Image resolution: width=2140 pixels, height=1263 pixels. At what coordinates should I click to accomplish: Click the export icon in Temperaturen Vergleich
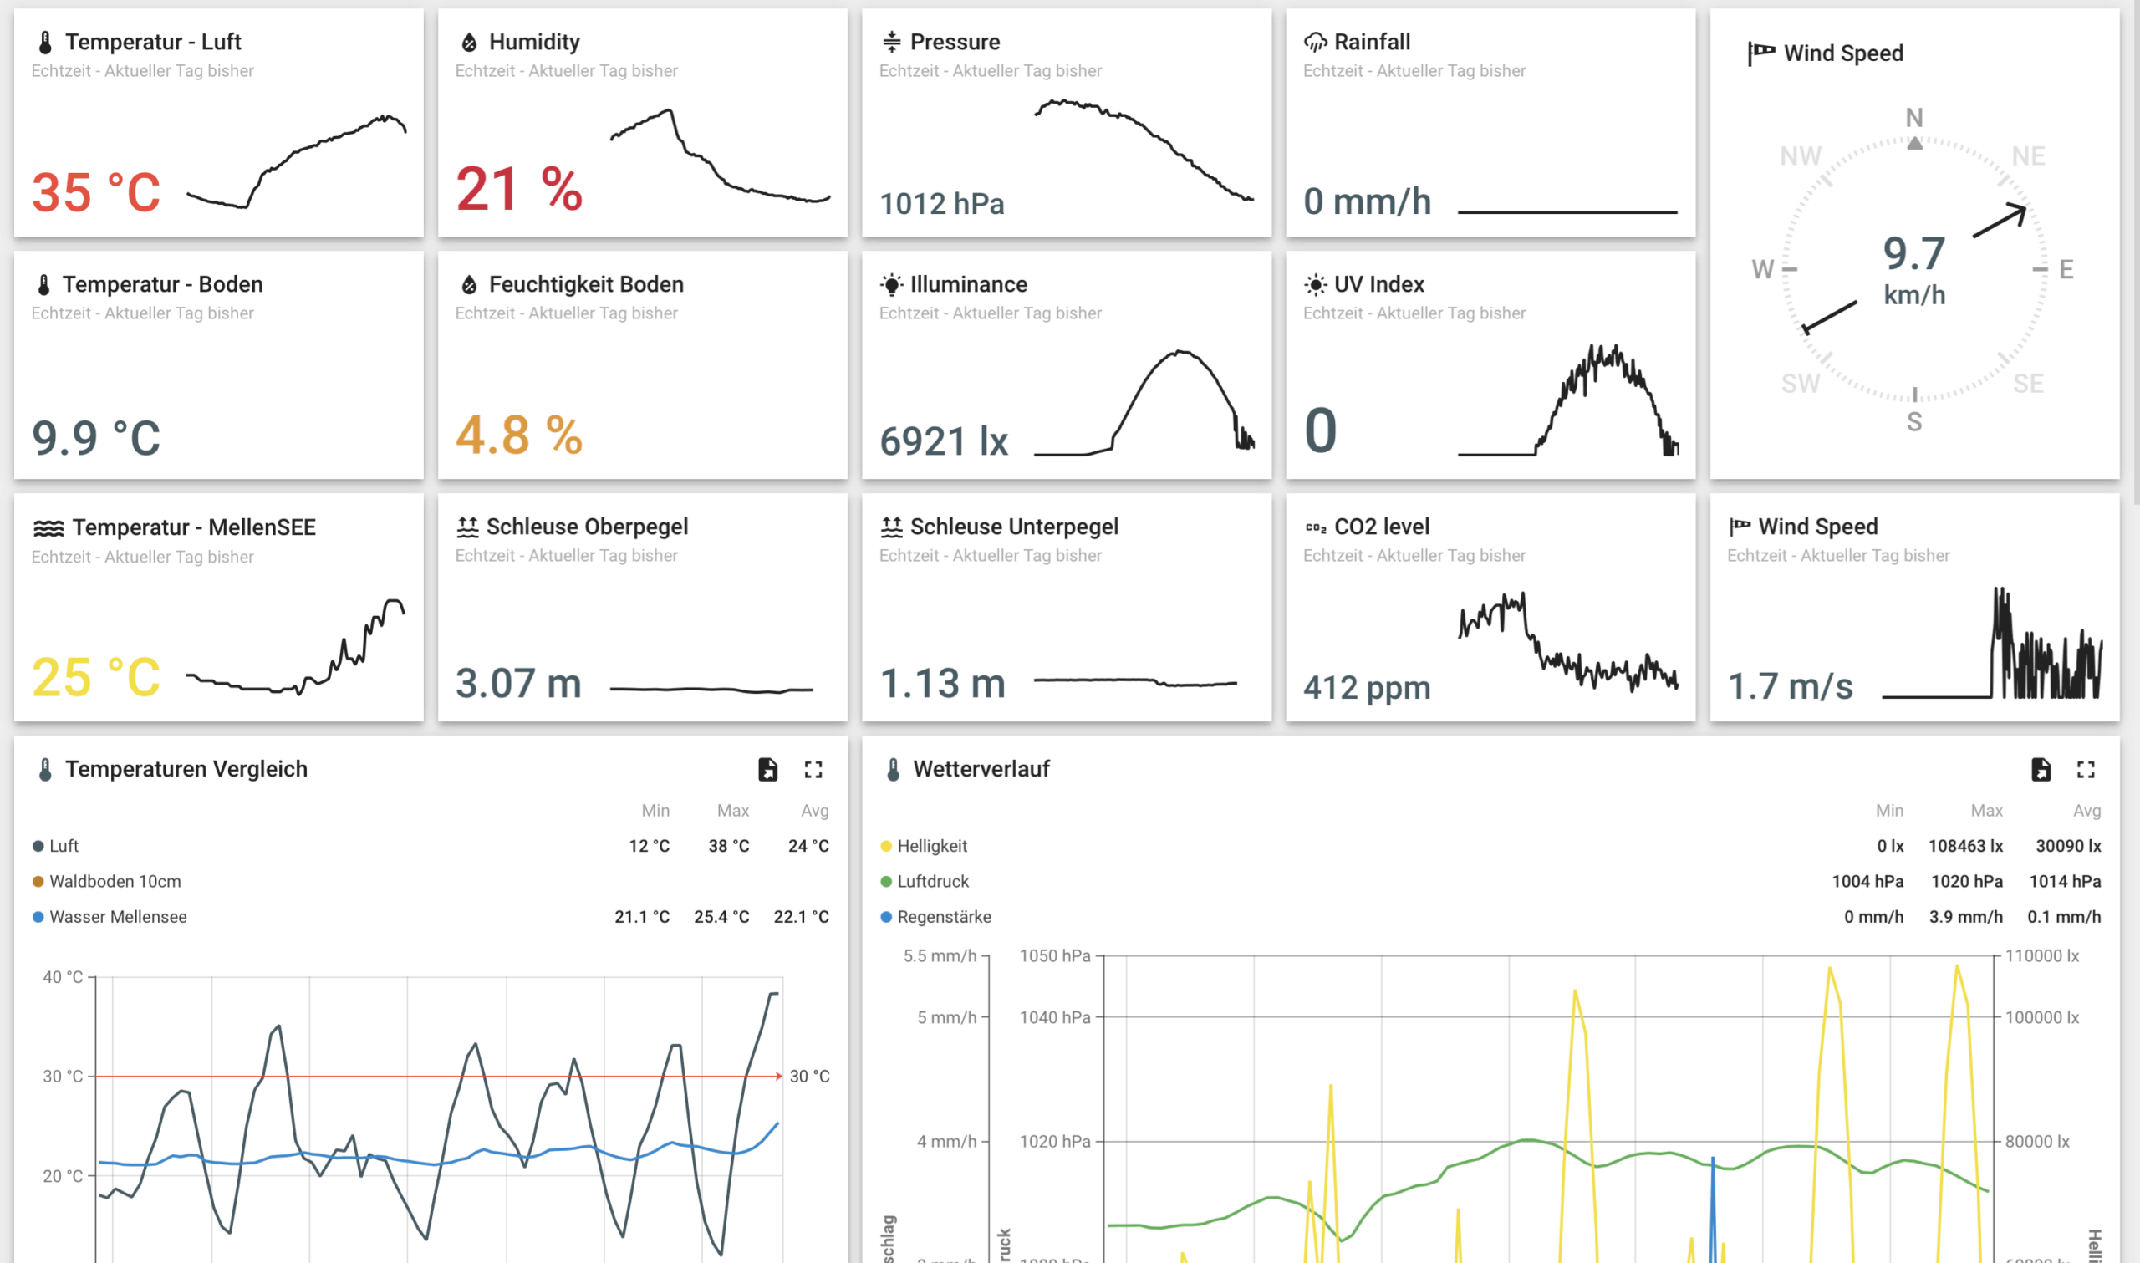coord(767,769)
